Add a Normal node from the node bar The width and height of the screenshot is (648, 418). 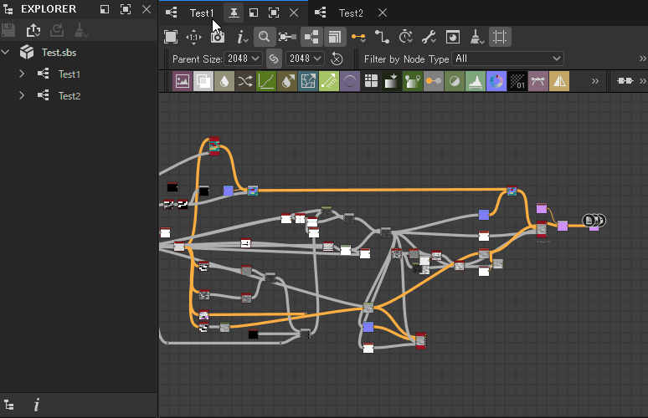tap(496, 81)
